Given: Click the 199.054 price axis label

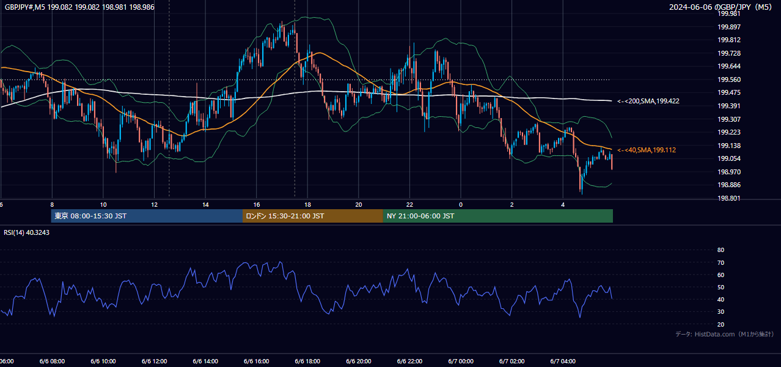Looking at the screenshot, I should coord(728,158).
